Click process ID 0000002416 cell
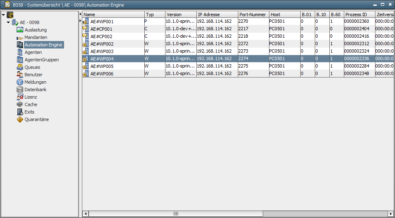395x218 pixels. [360, 36]
